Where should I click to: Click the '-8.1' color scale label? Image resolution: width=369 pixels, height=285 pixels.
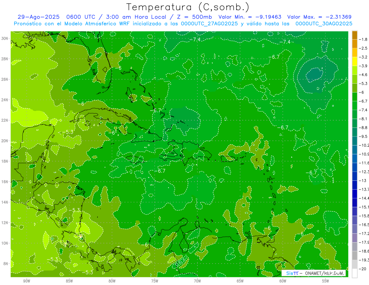click(x=363, y=119)
